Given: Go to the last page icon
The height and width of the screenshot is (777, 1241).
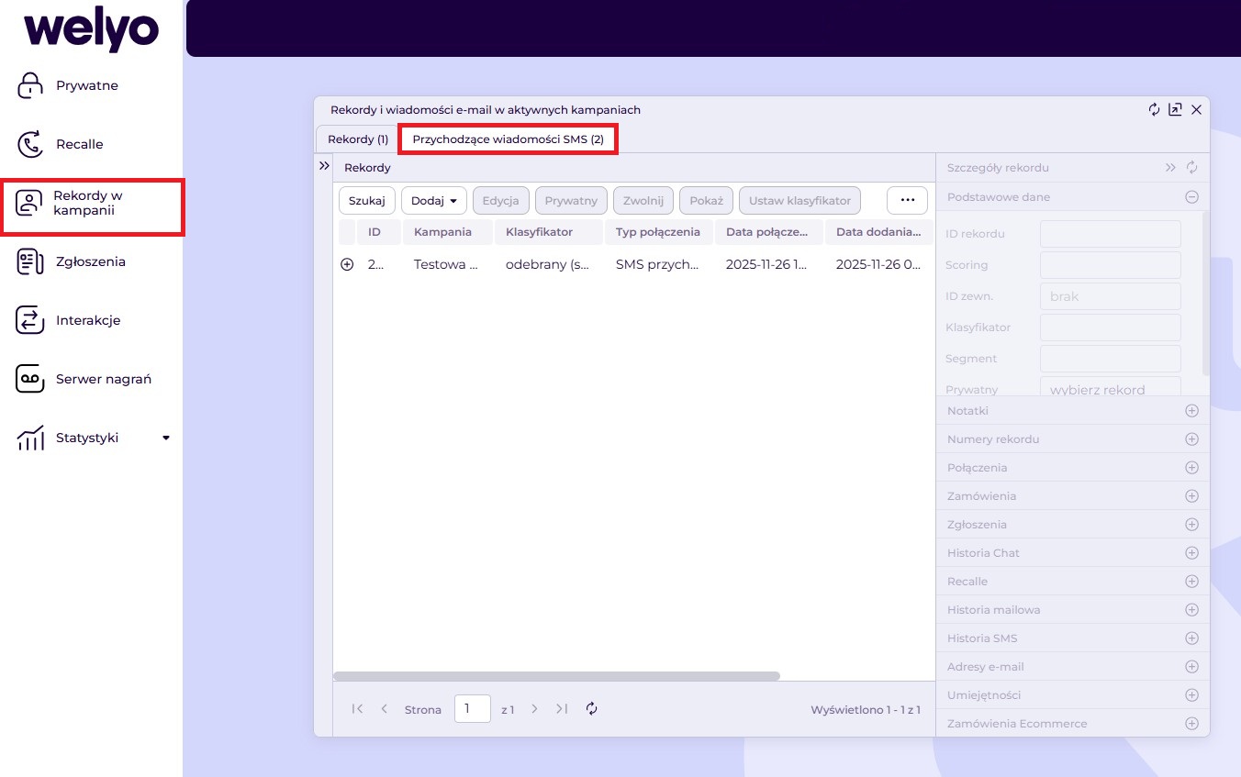Looking at the screenshot, I should (x=563, y=709).
